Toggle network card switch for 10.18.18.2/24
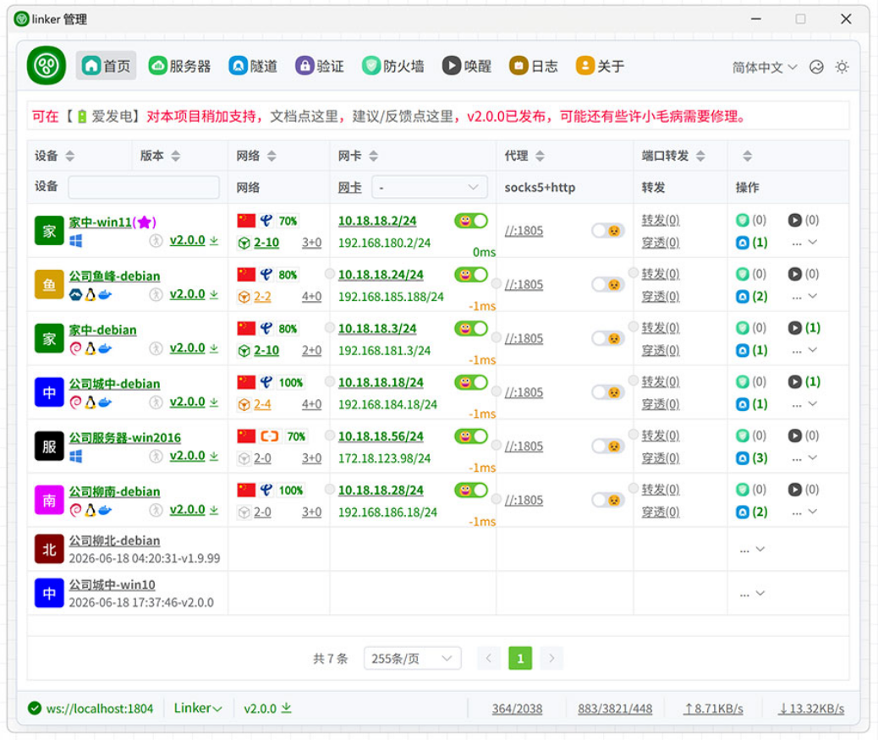This screenshot has width=878, height=740. click(471, 221)
